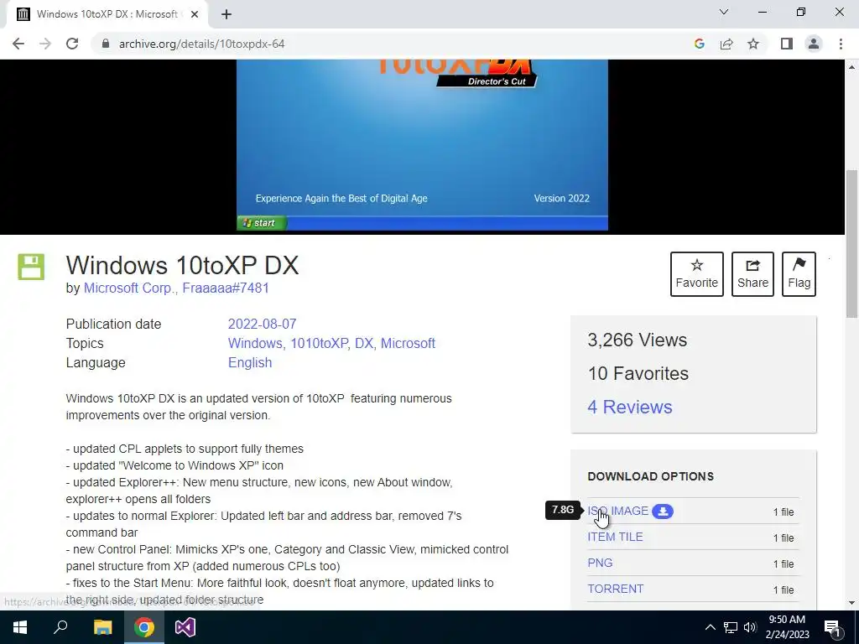Open the TORRENT download option
The image size is (859, 644).
tap(616, 589)
